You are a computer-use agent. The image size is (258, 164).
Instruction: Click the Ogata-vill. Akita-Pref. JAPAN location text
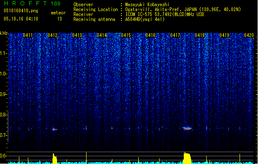[x=183, y=9]
